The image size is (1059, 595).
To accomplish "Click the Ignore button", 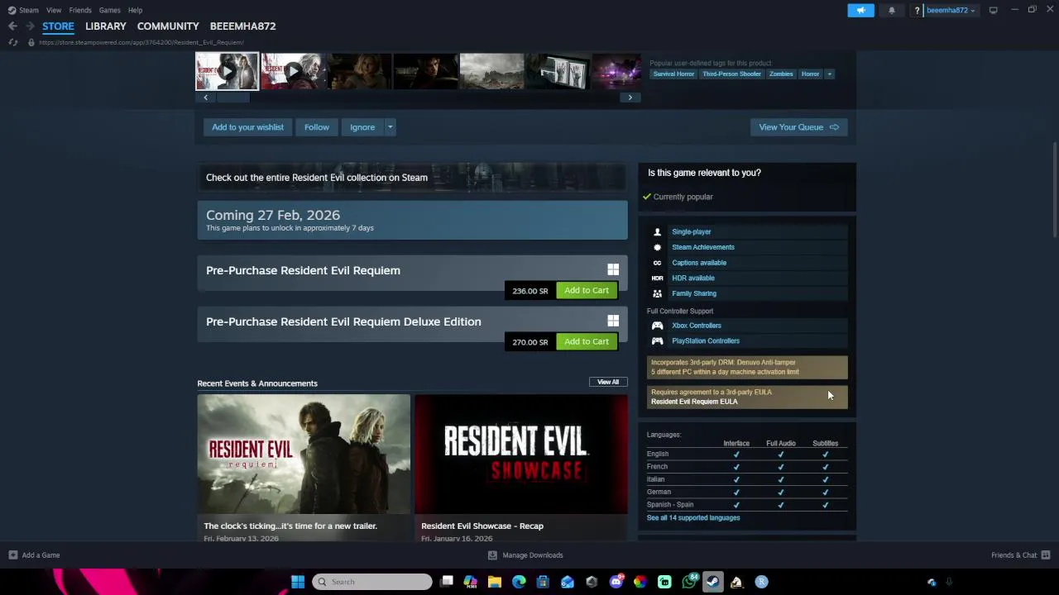I will pyautogui.click(x=362, y=127).
